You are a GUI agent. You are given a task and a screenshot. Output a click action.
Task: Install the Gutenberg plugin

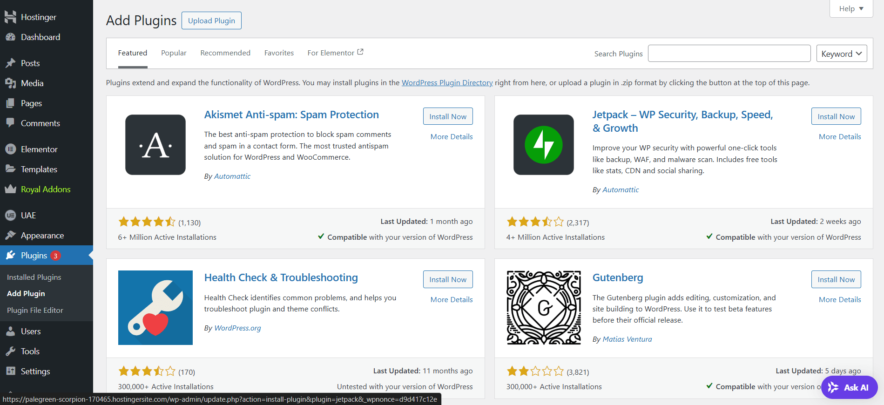point(836,279)
